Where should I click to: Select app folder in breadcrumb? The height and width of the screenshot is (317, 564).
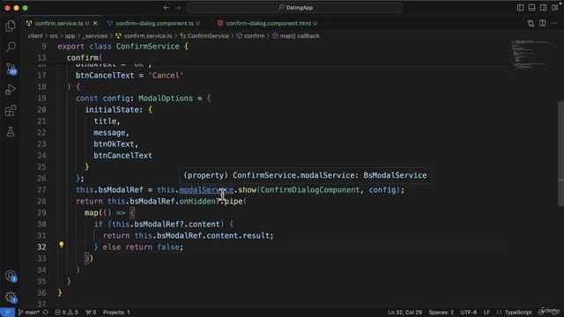point(70,36)
